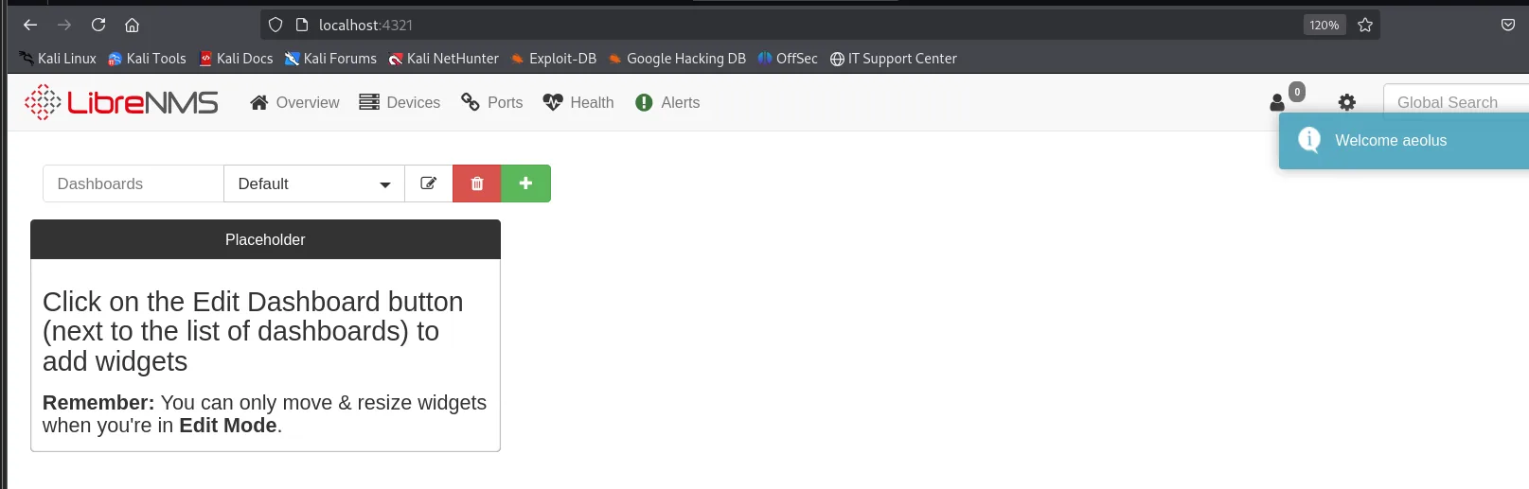Open the settings gear menu
The height and width of the screenshot is (489, 1529).
point(1347,102)
